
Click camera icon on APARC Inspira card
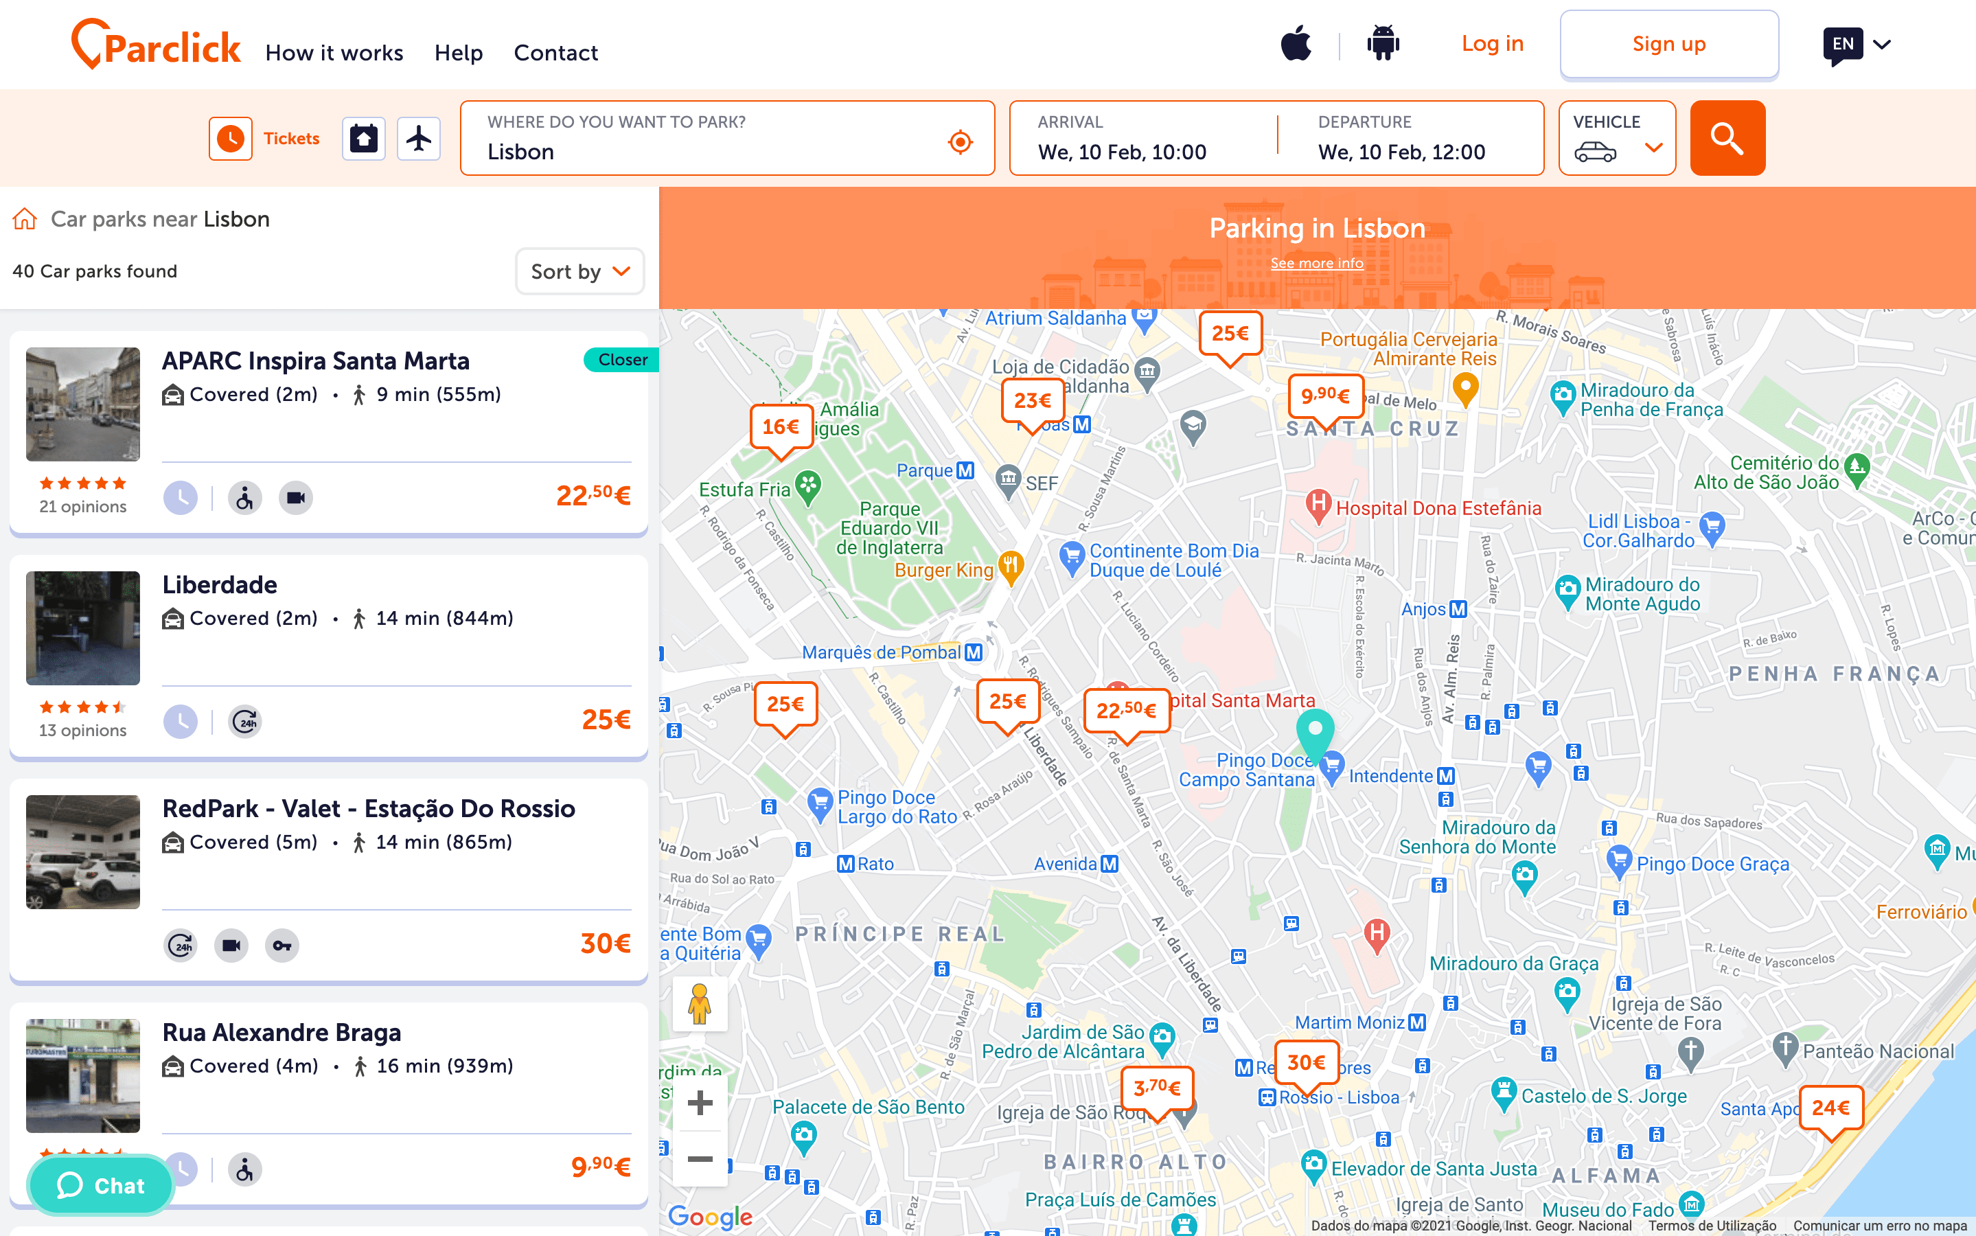click(296, 498)
